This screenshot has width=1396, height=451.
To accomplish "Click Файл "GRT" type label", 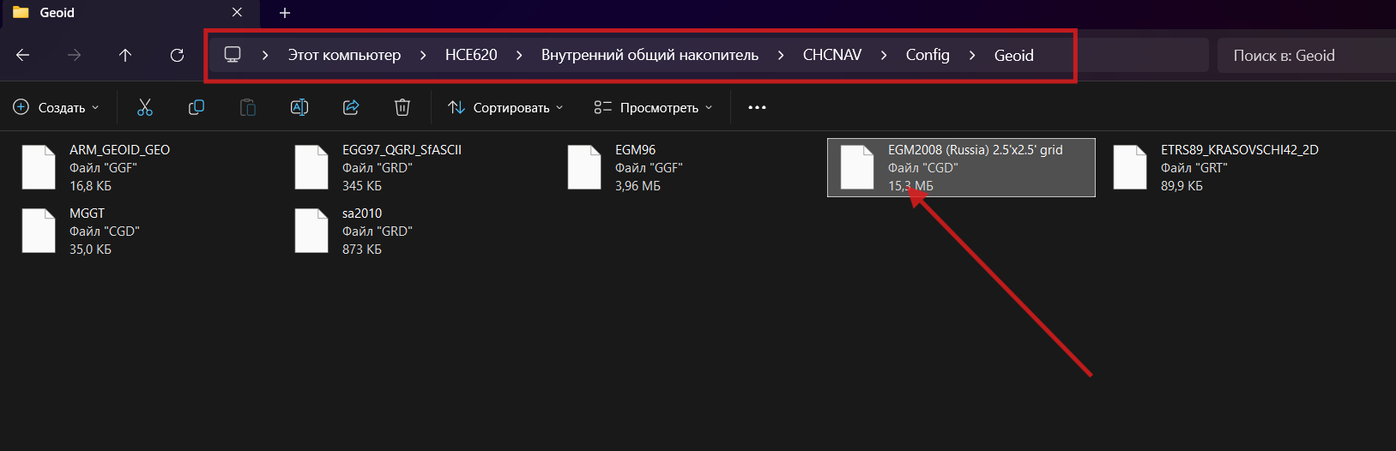I will point(1194,167).
